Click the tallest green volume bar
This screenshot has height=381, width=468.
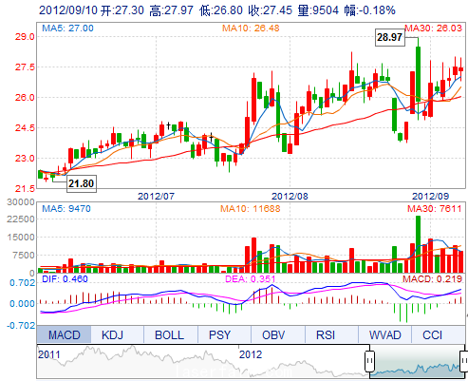coord(418,244)
